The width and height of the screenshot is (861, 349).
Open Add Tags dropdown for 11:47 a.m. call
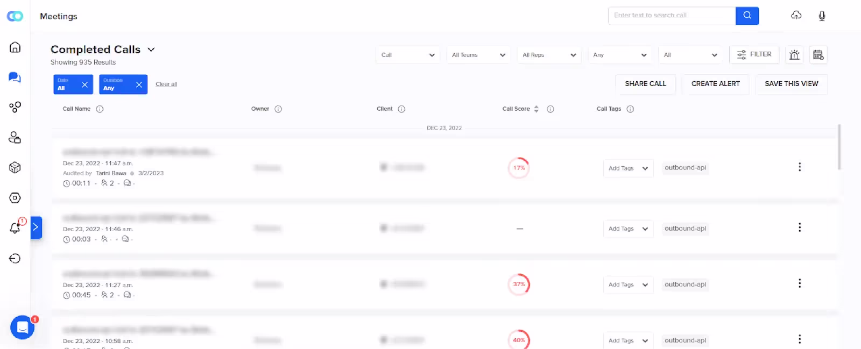point(628,168)
